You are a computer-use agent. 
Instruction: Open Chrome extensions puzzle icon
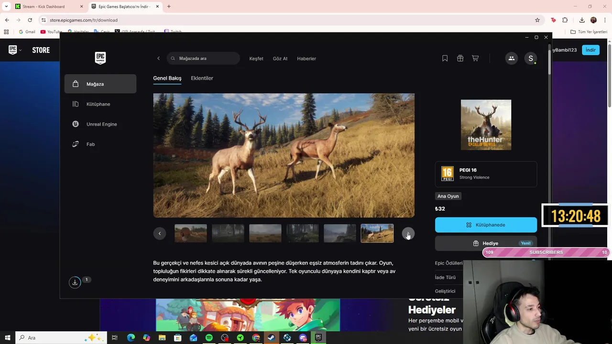tap(565, 20)
